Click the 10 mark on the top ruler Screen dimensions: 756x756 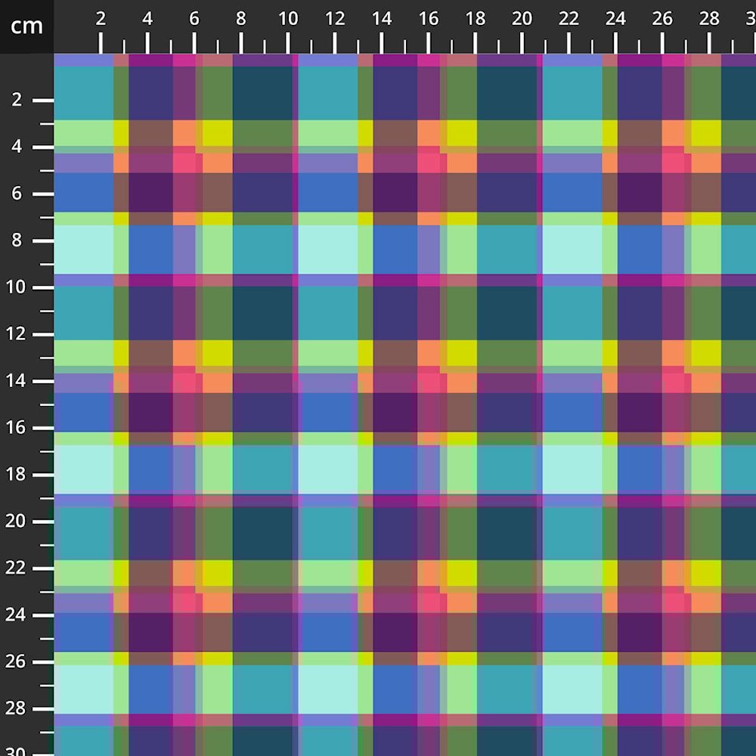coord(288,20)
